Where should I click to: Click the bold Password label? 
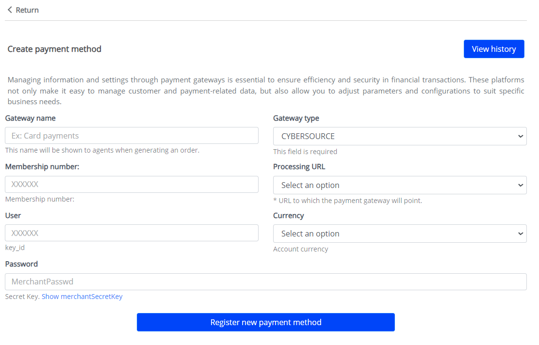coord(21,264)
